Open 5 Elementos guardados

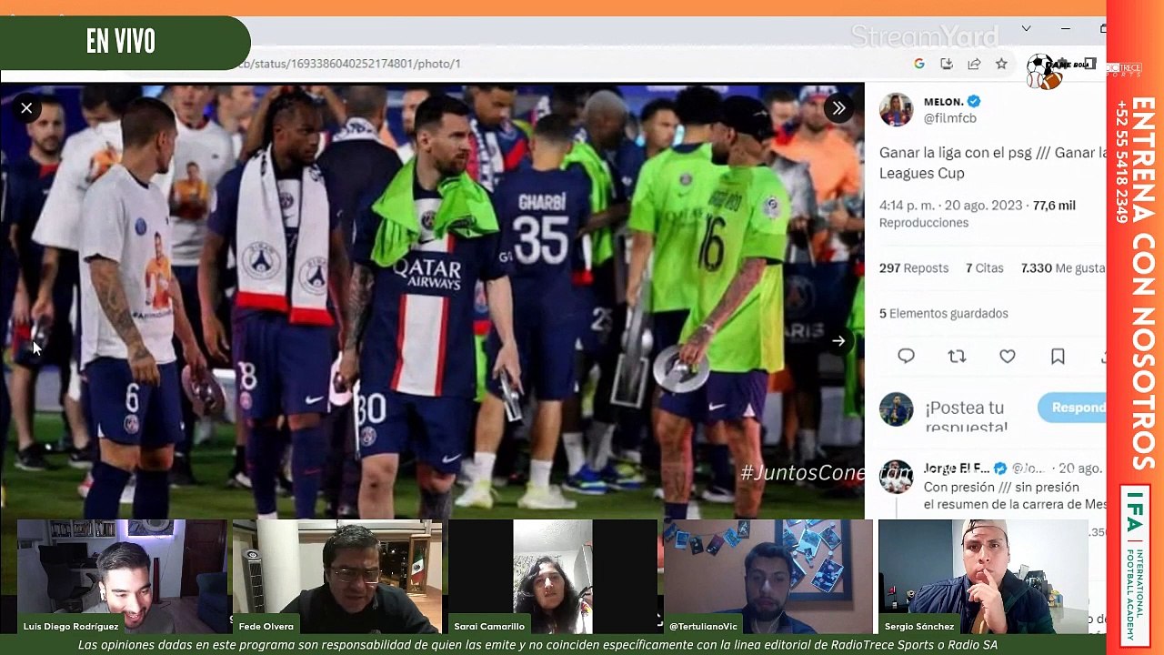pos(943,314)
